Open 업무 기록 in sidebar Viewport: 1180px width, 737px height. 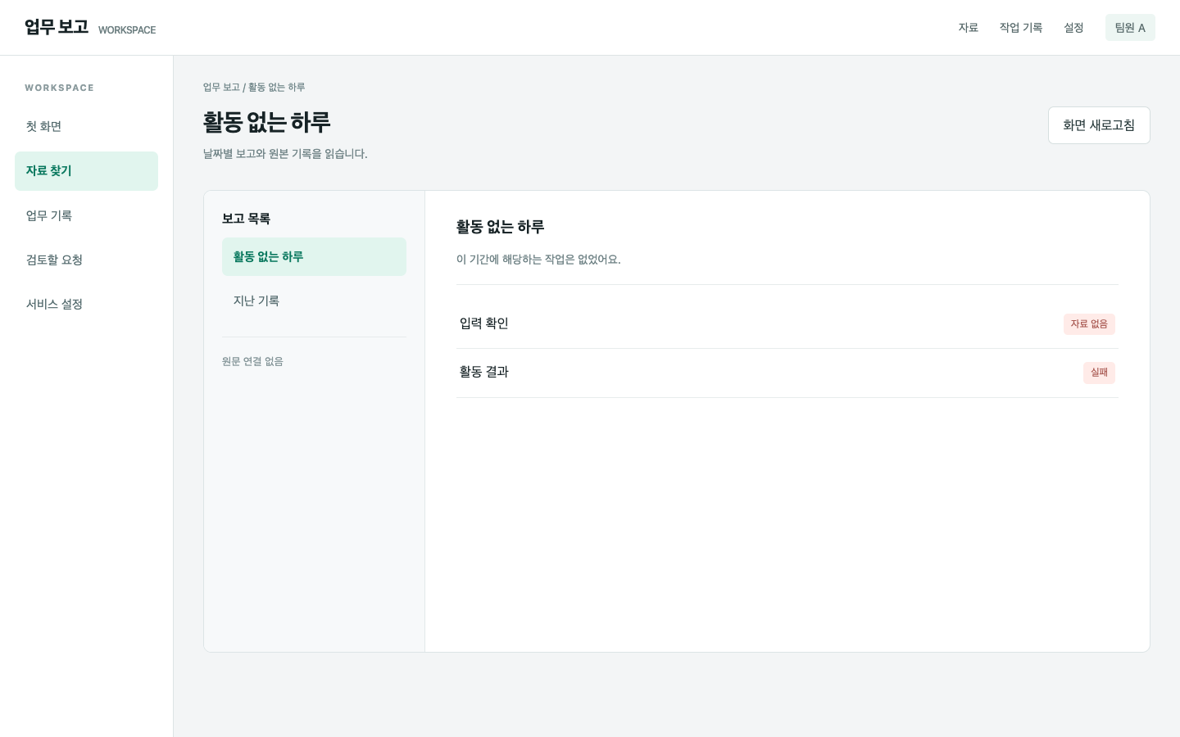point(86,215)
